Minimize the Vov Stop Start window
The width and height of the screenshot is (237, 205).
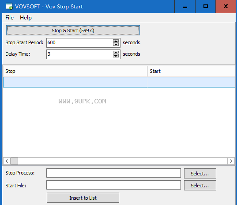coord(185,7)
